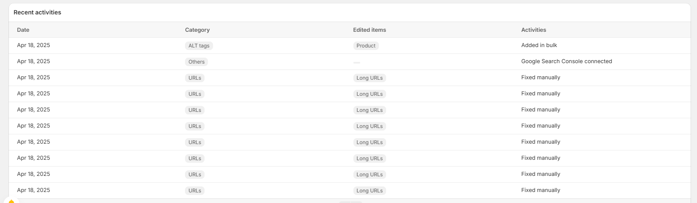The height and width of the screenshot is (203, 697).
Task: Click the first 'Fixed manually' activity entry
Action: point(541,78)
